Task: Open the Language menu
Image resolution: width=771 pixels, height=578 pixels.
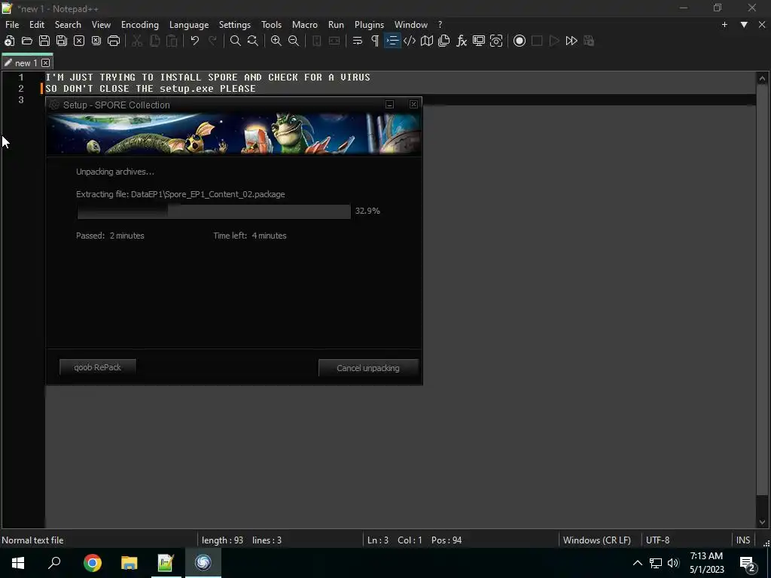Action: [x=189, y=25]
